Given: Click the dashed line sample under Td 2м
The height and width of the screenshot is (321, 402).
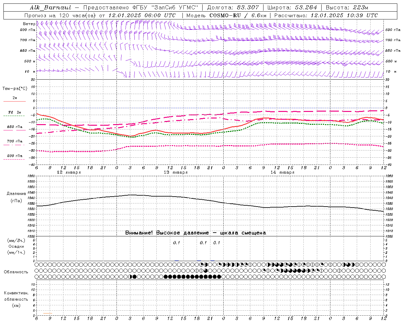Looking at the screenshot, I should pos(14,116).
